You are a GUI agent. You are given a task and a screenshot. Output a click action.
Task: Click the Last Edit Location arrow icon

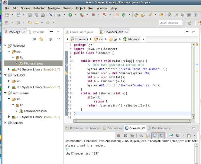point(30,23)
